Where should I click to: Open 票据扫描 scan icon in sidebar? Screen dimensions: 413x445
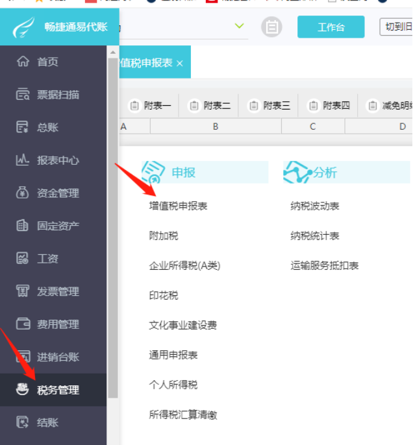23,95
